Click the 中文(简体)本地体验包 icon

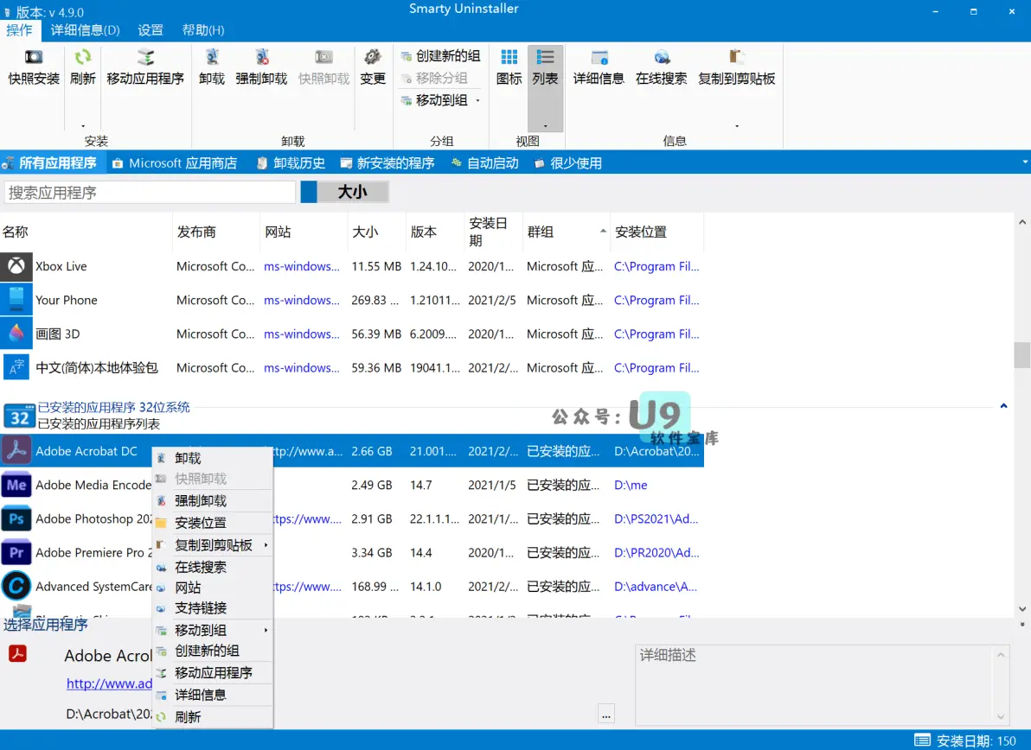click(16, 367)
